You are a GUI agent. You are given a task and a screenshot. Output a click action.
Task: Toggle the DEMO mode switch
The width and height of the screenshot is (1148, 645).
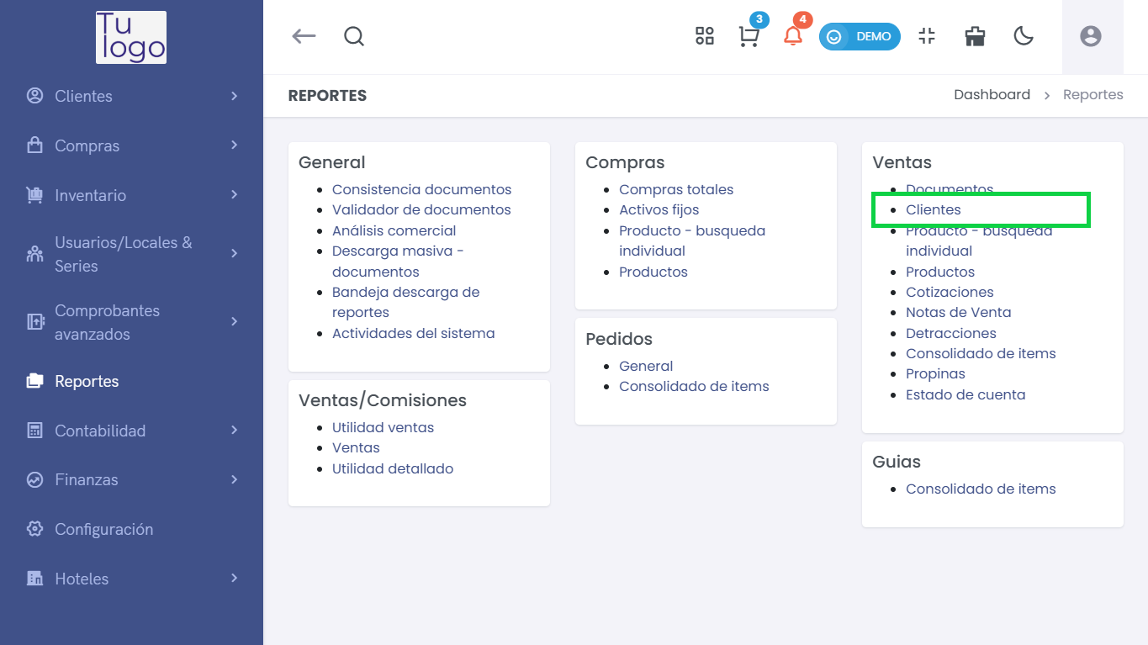tap(860, 36)
